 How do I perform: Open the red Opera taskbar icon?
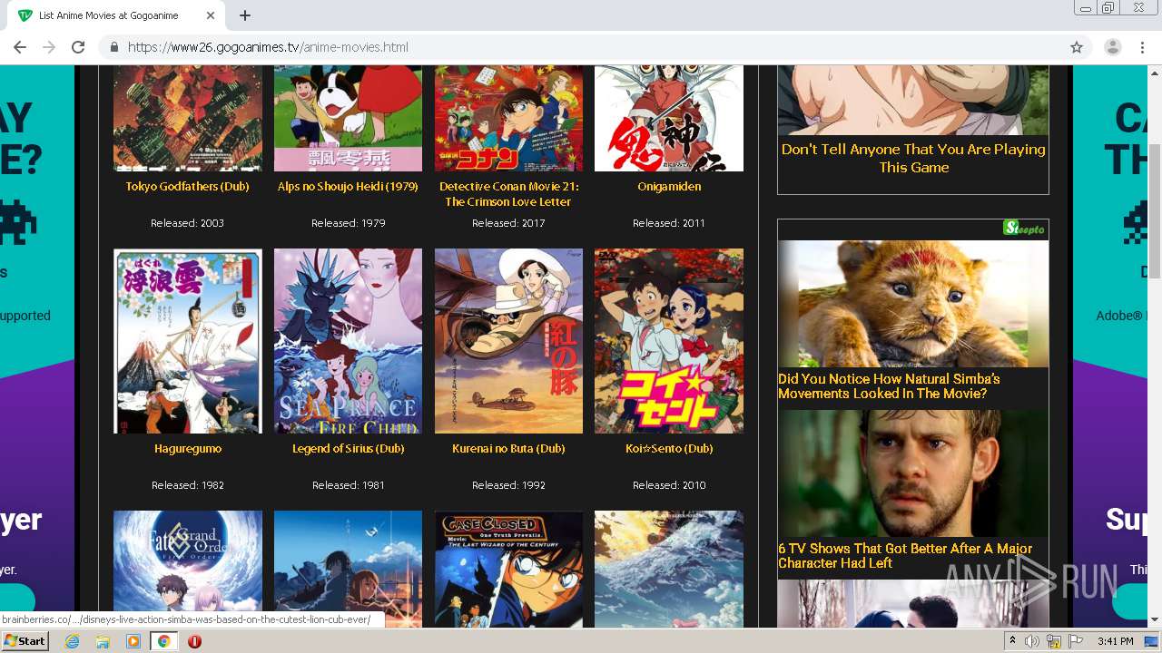tap(194, 641)
